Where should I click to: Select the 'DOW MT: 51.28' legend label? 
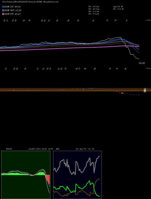pyautogui.click(x=13, y=11)
